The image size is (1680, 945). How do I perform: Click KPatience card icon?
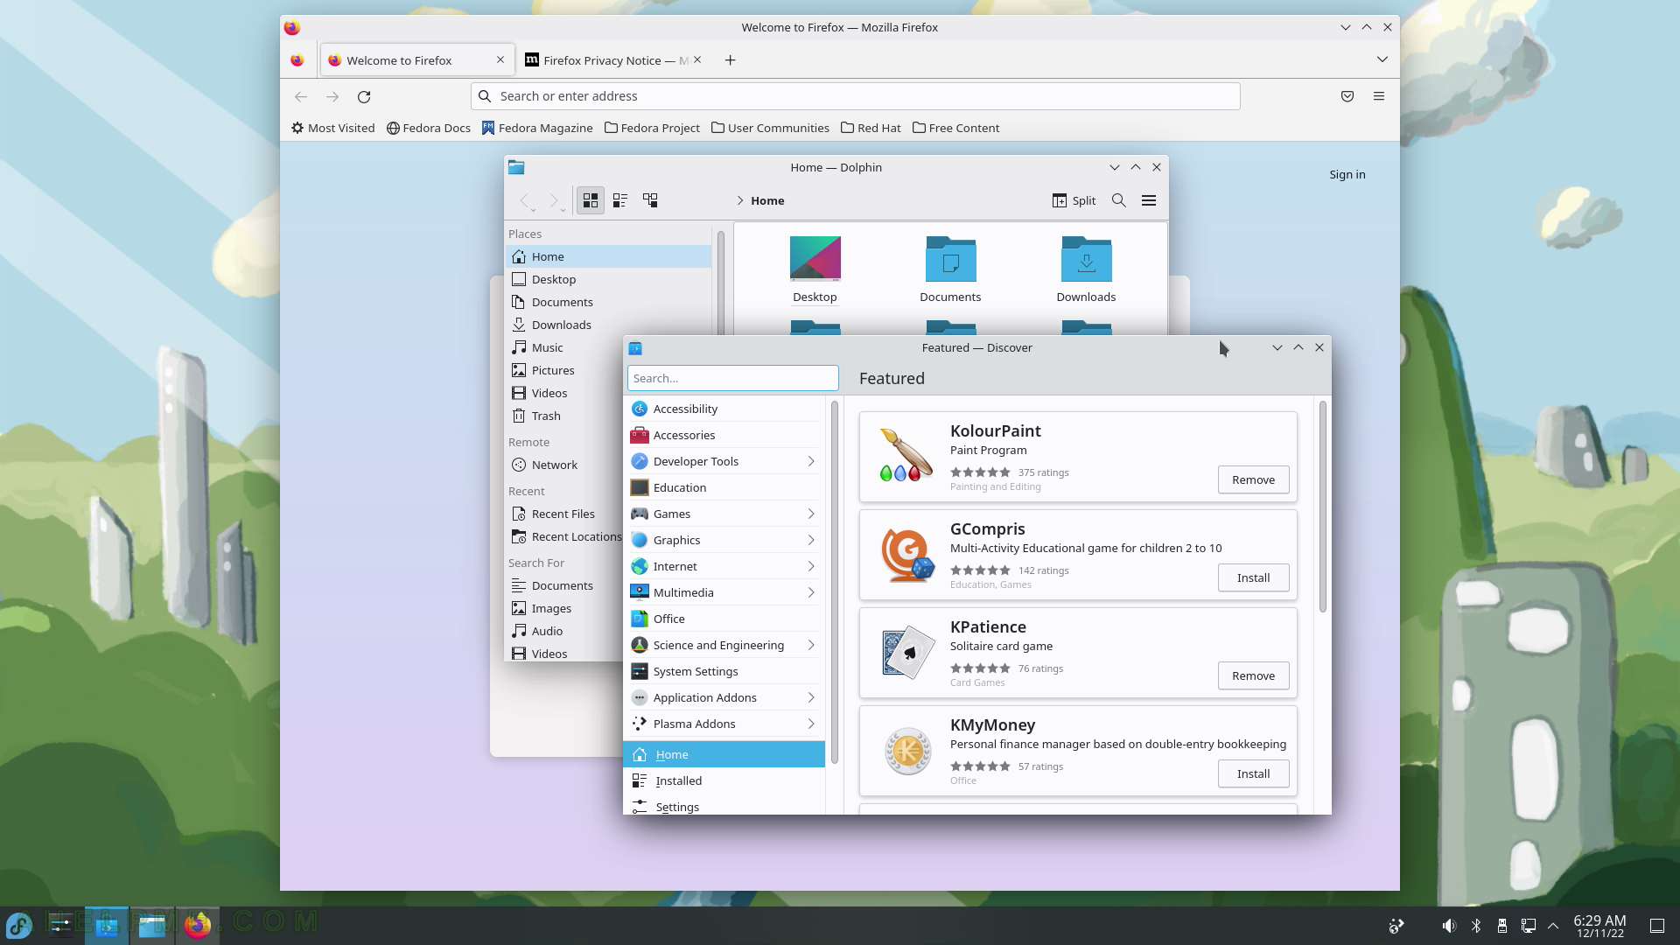click(x=906, y=652)
